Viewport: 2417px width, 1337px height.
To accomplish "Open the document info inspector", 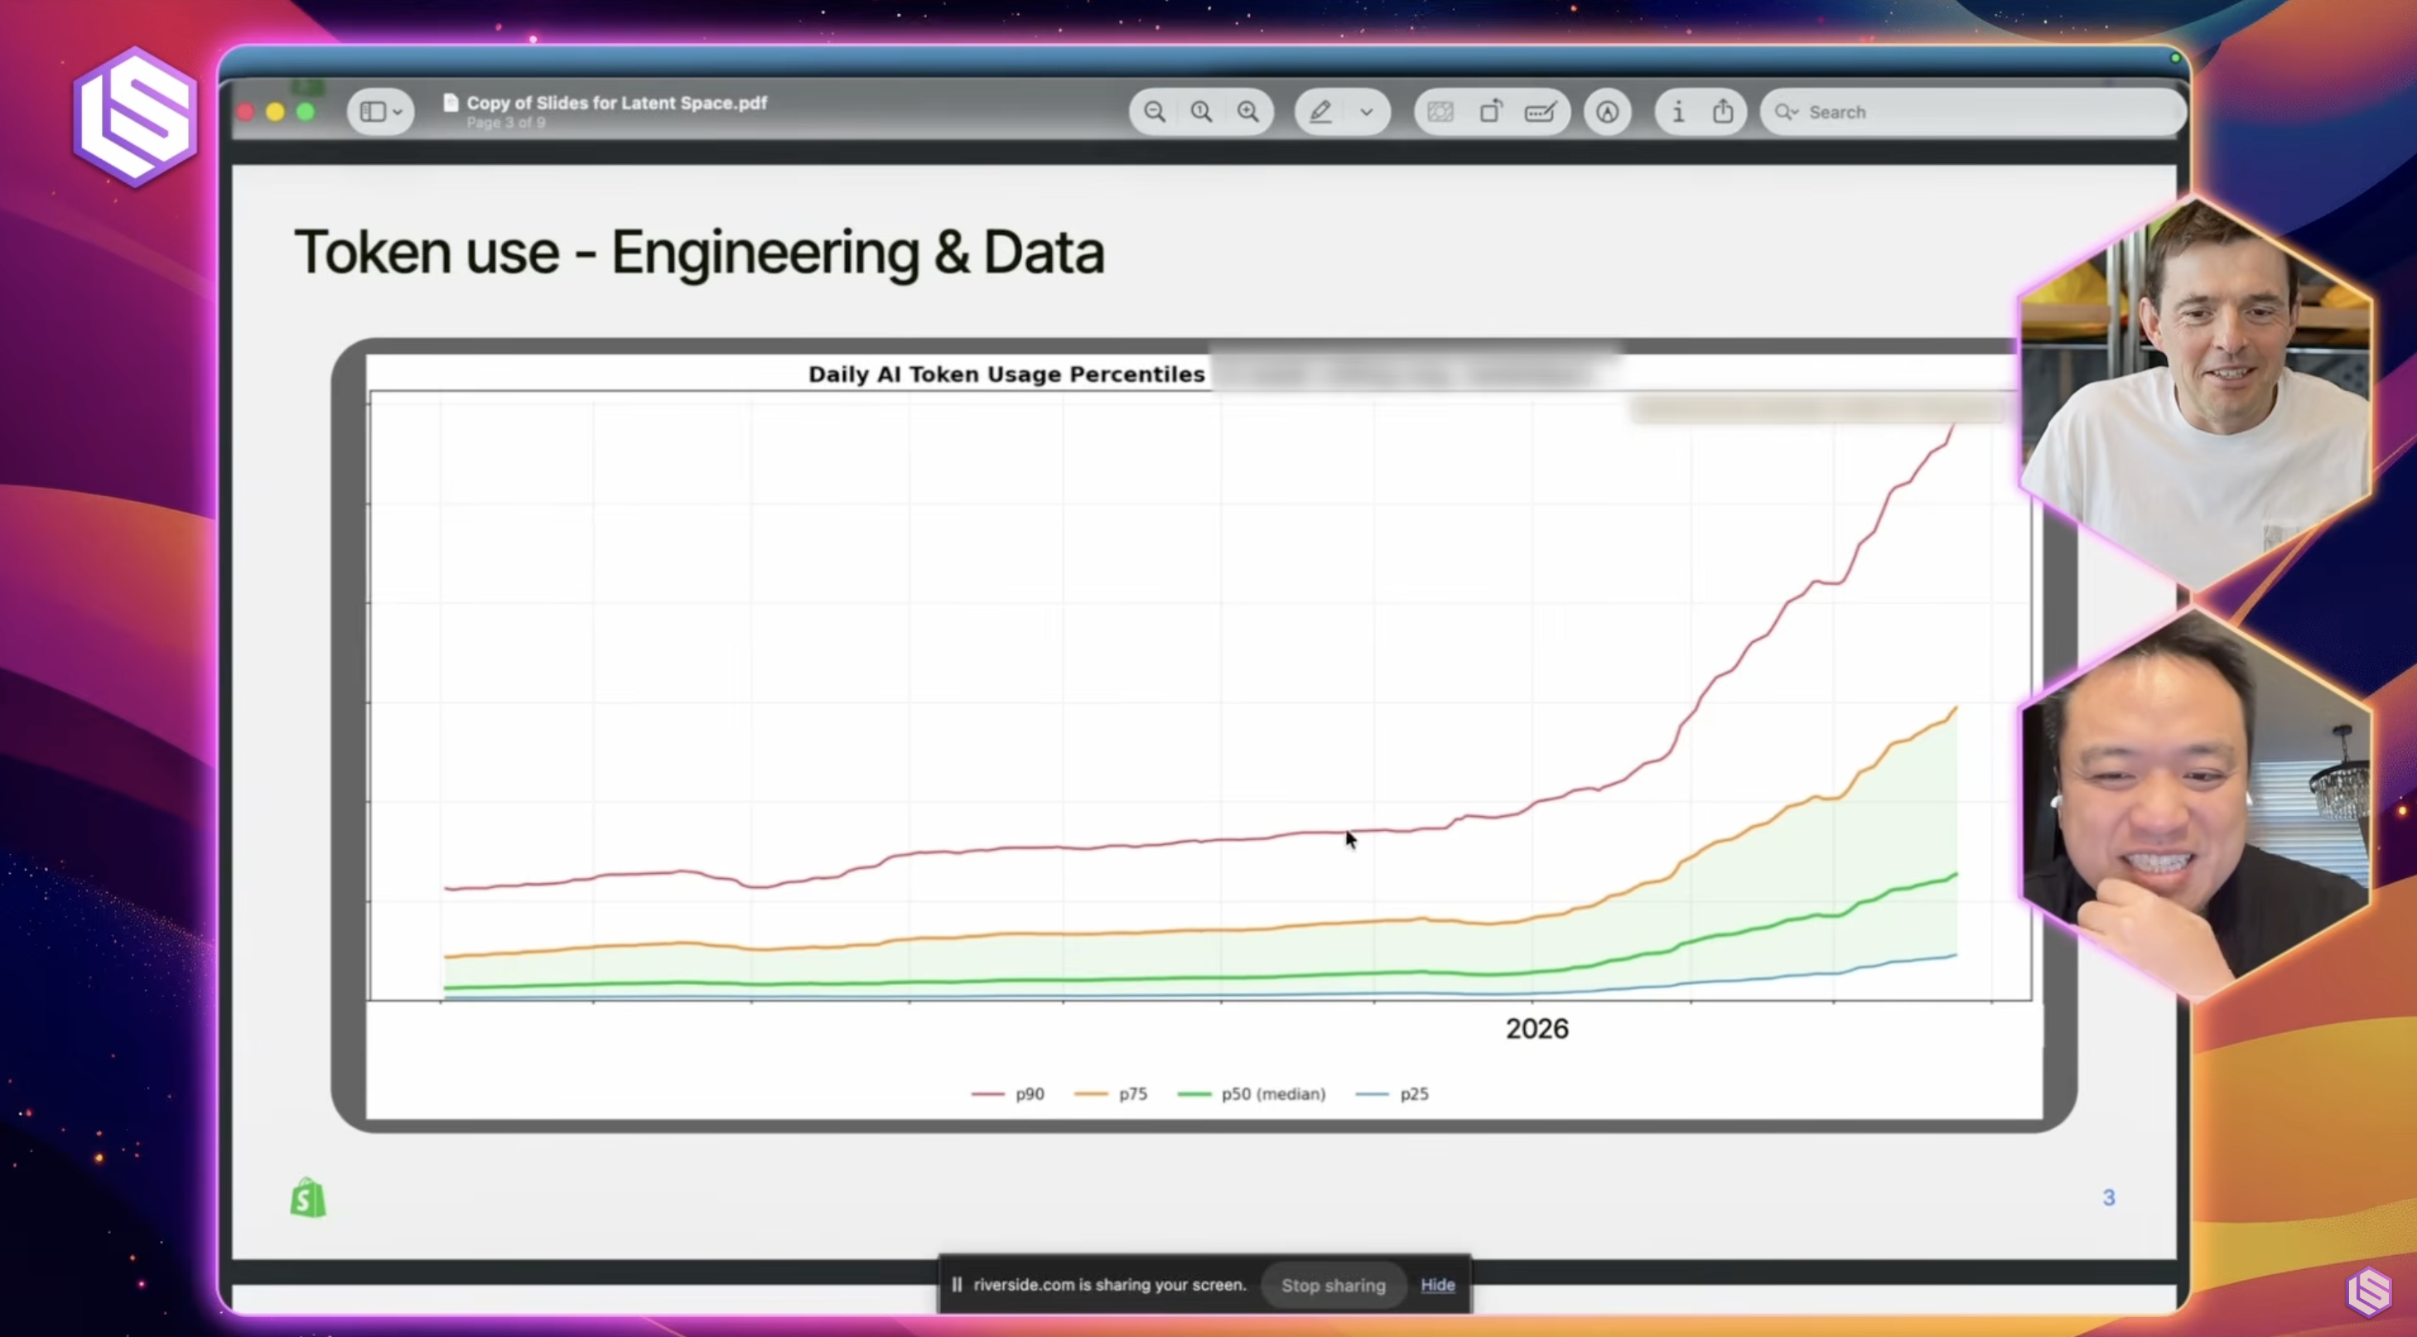I will point(1677,113).
